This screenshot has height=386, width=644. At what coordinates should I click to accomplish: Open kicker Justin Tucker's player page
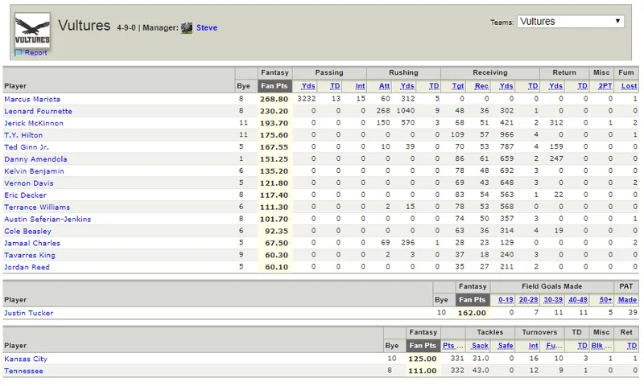pos(29,313)
